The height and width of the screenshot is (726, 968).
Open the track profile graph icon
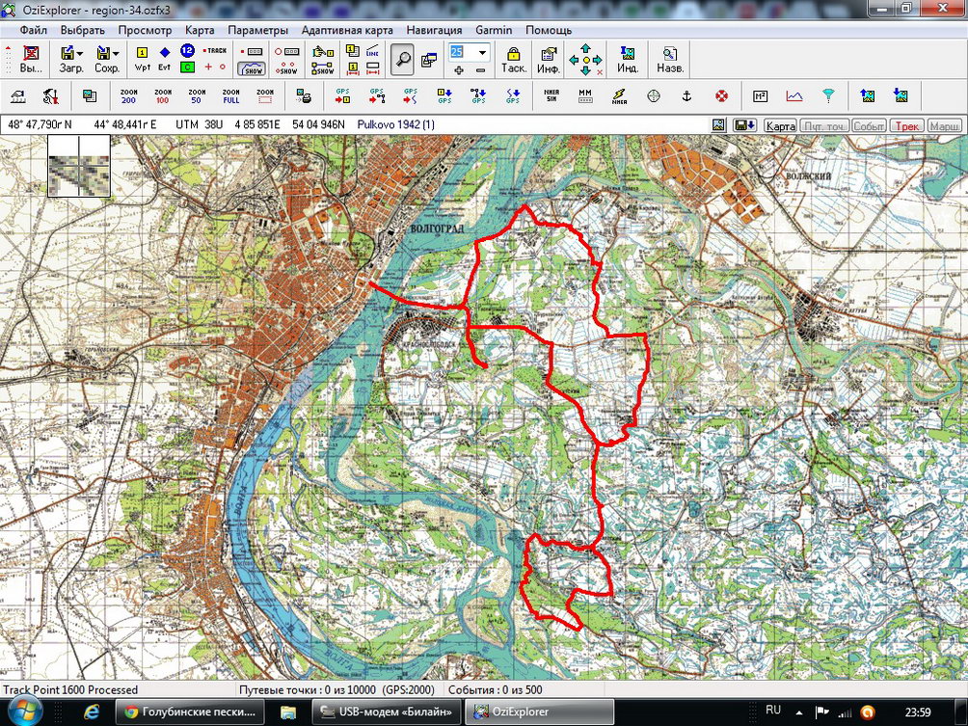[793, 95]
